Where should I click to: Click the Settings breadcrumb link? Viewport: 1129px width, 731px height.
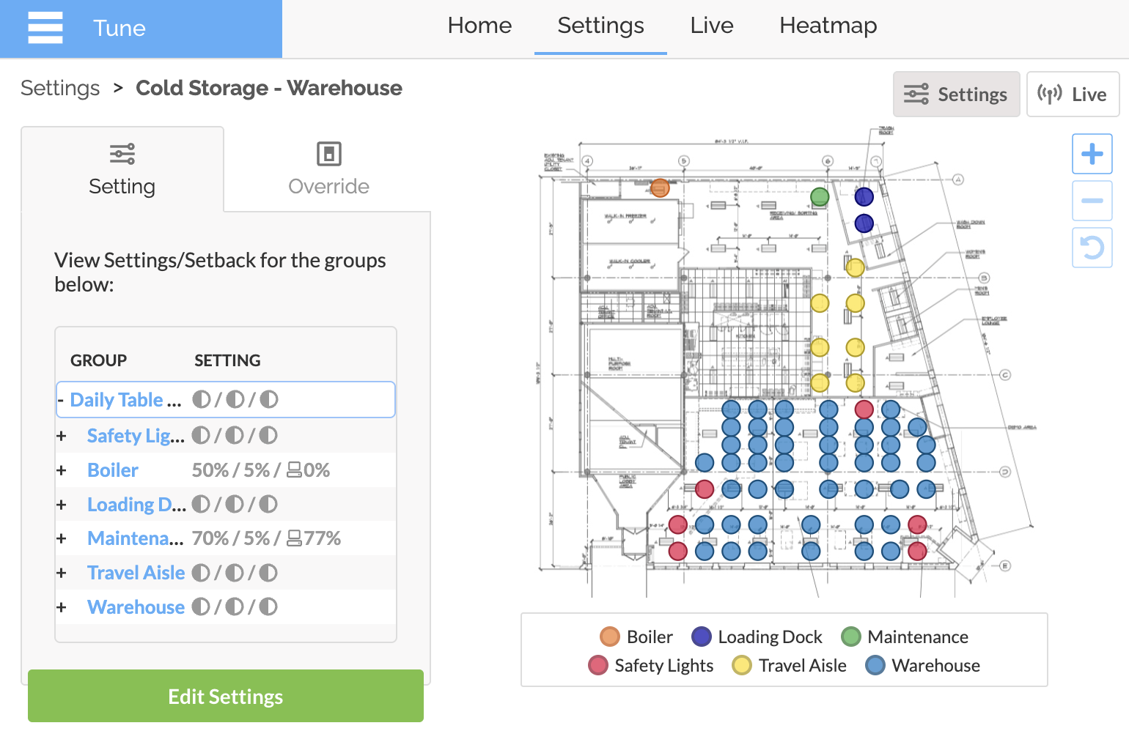(x=60, y=88)
